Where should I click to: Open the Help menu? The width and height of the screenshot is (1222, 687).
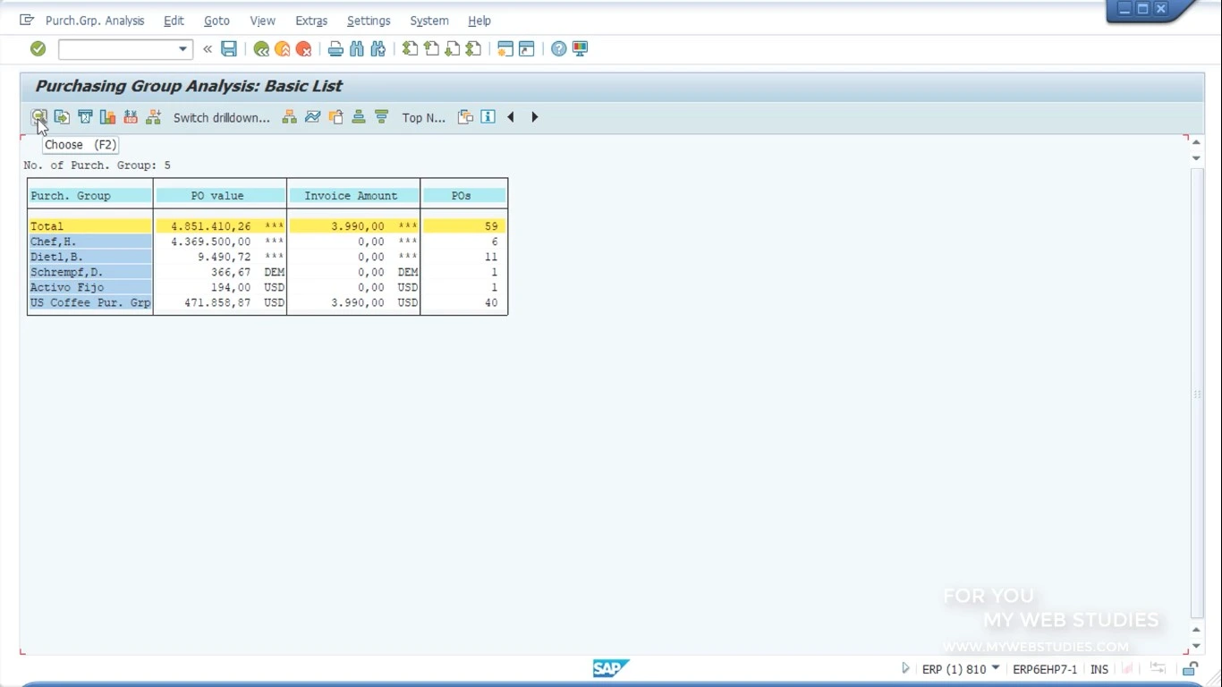479,21
